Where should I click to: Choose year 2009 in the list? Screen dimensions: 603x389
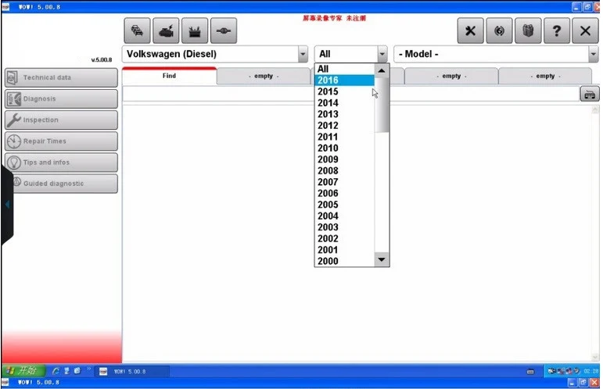click(x=344, y=159)
